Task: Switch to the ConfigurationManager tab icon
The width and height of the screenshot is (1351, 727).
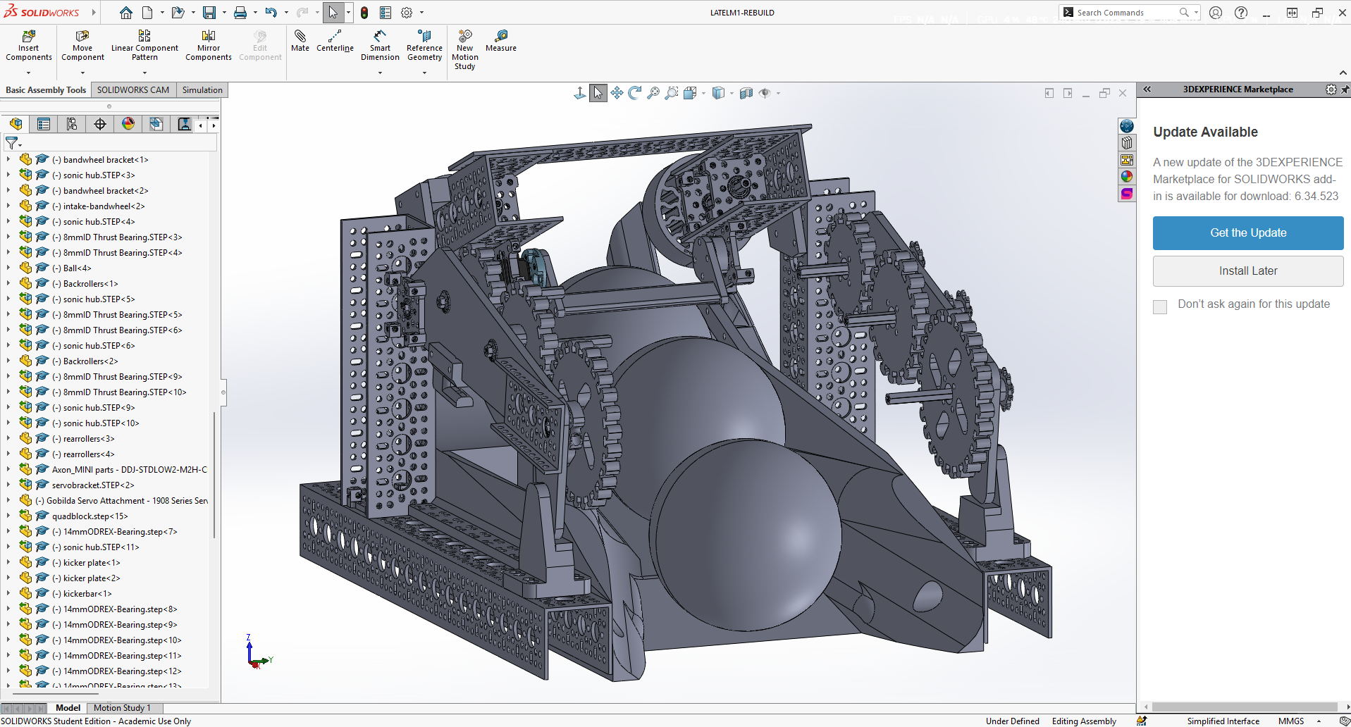Action: [72, 124]
